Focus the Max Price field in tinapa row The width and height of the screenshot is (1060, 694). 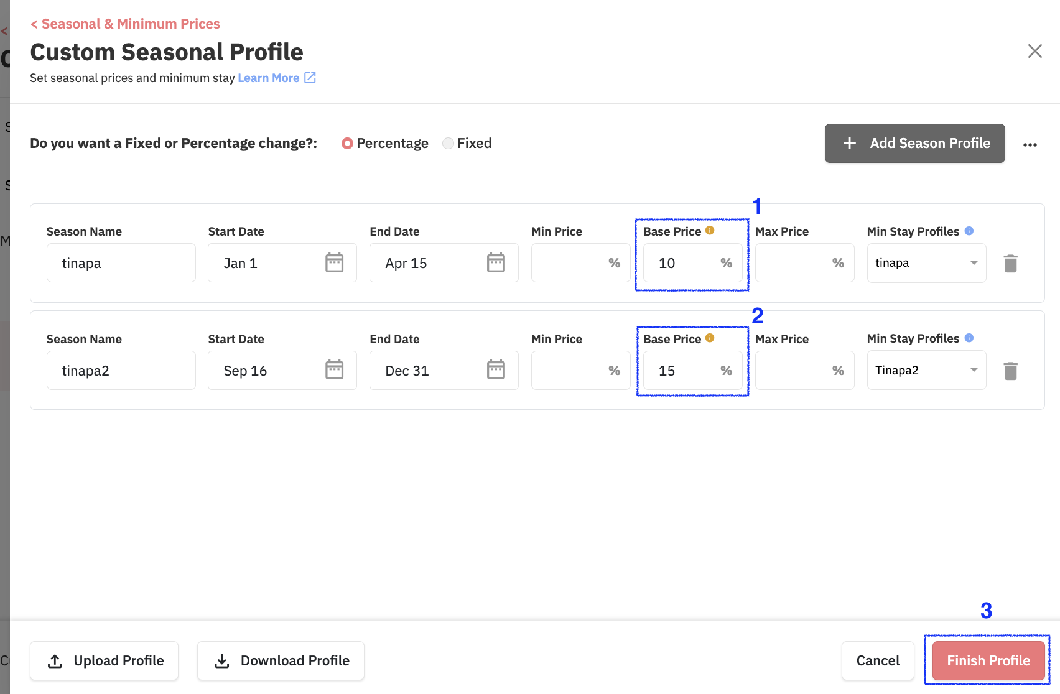pos(805,263)
